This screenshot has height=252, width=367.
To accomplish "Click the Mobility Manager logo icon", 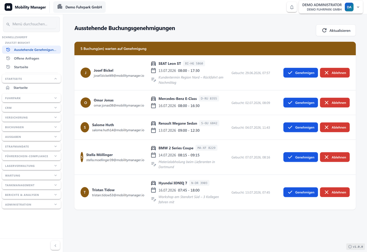I will [8, 7].
